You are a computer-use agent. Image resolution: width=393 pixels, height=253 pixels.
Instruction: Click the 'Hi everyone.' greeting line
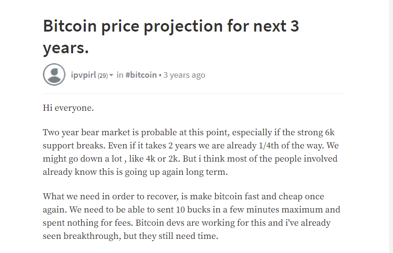[68, 108]
